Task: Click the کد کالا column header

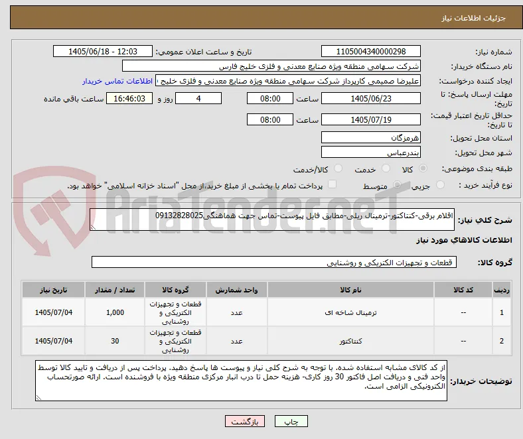Action: [463, 290]
